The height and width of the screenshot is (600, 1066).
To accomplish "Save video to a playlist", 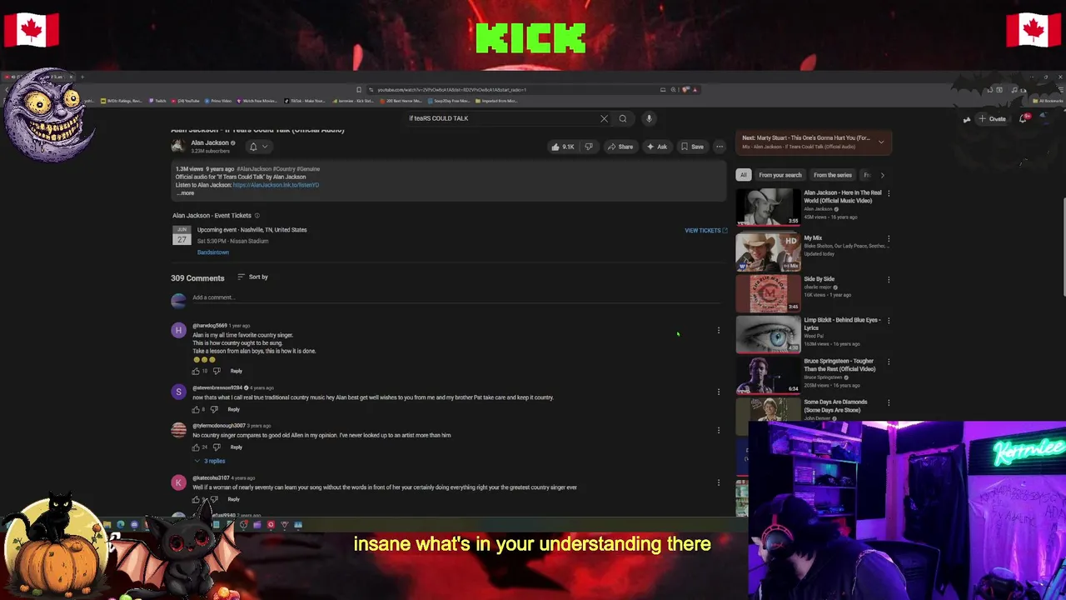I will click(692, 147).
